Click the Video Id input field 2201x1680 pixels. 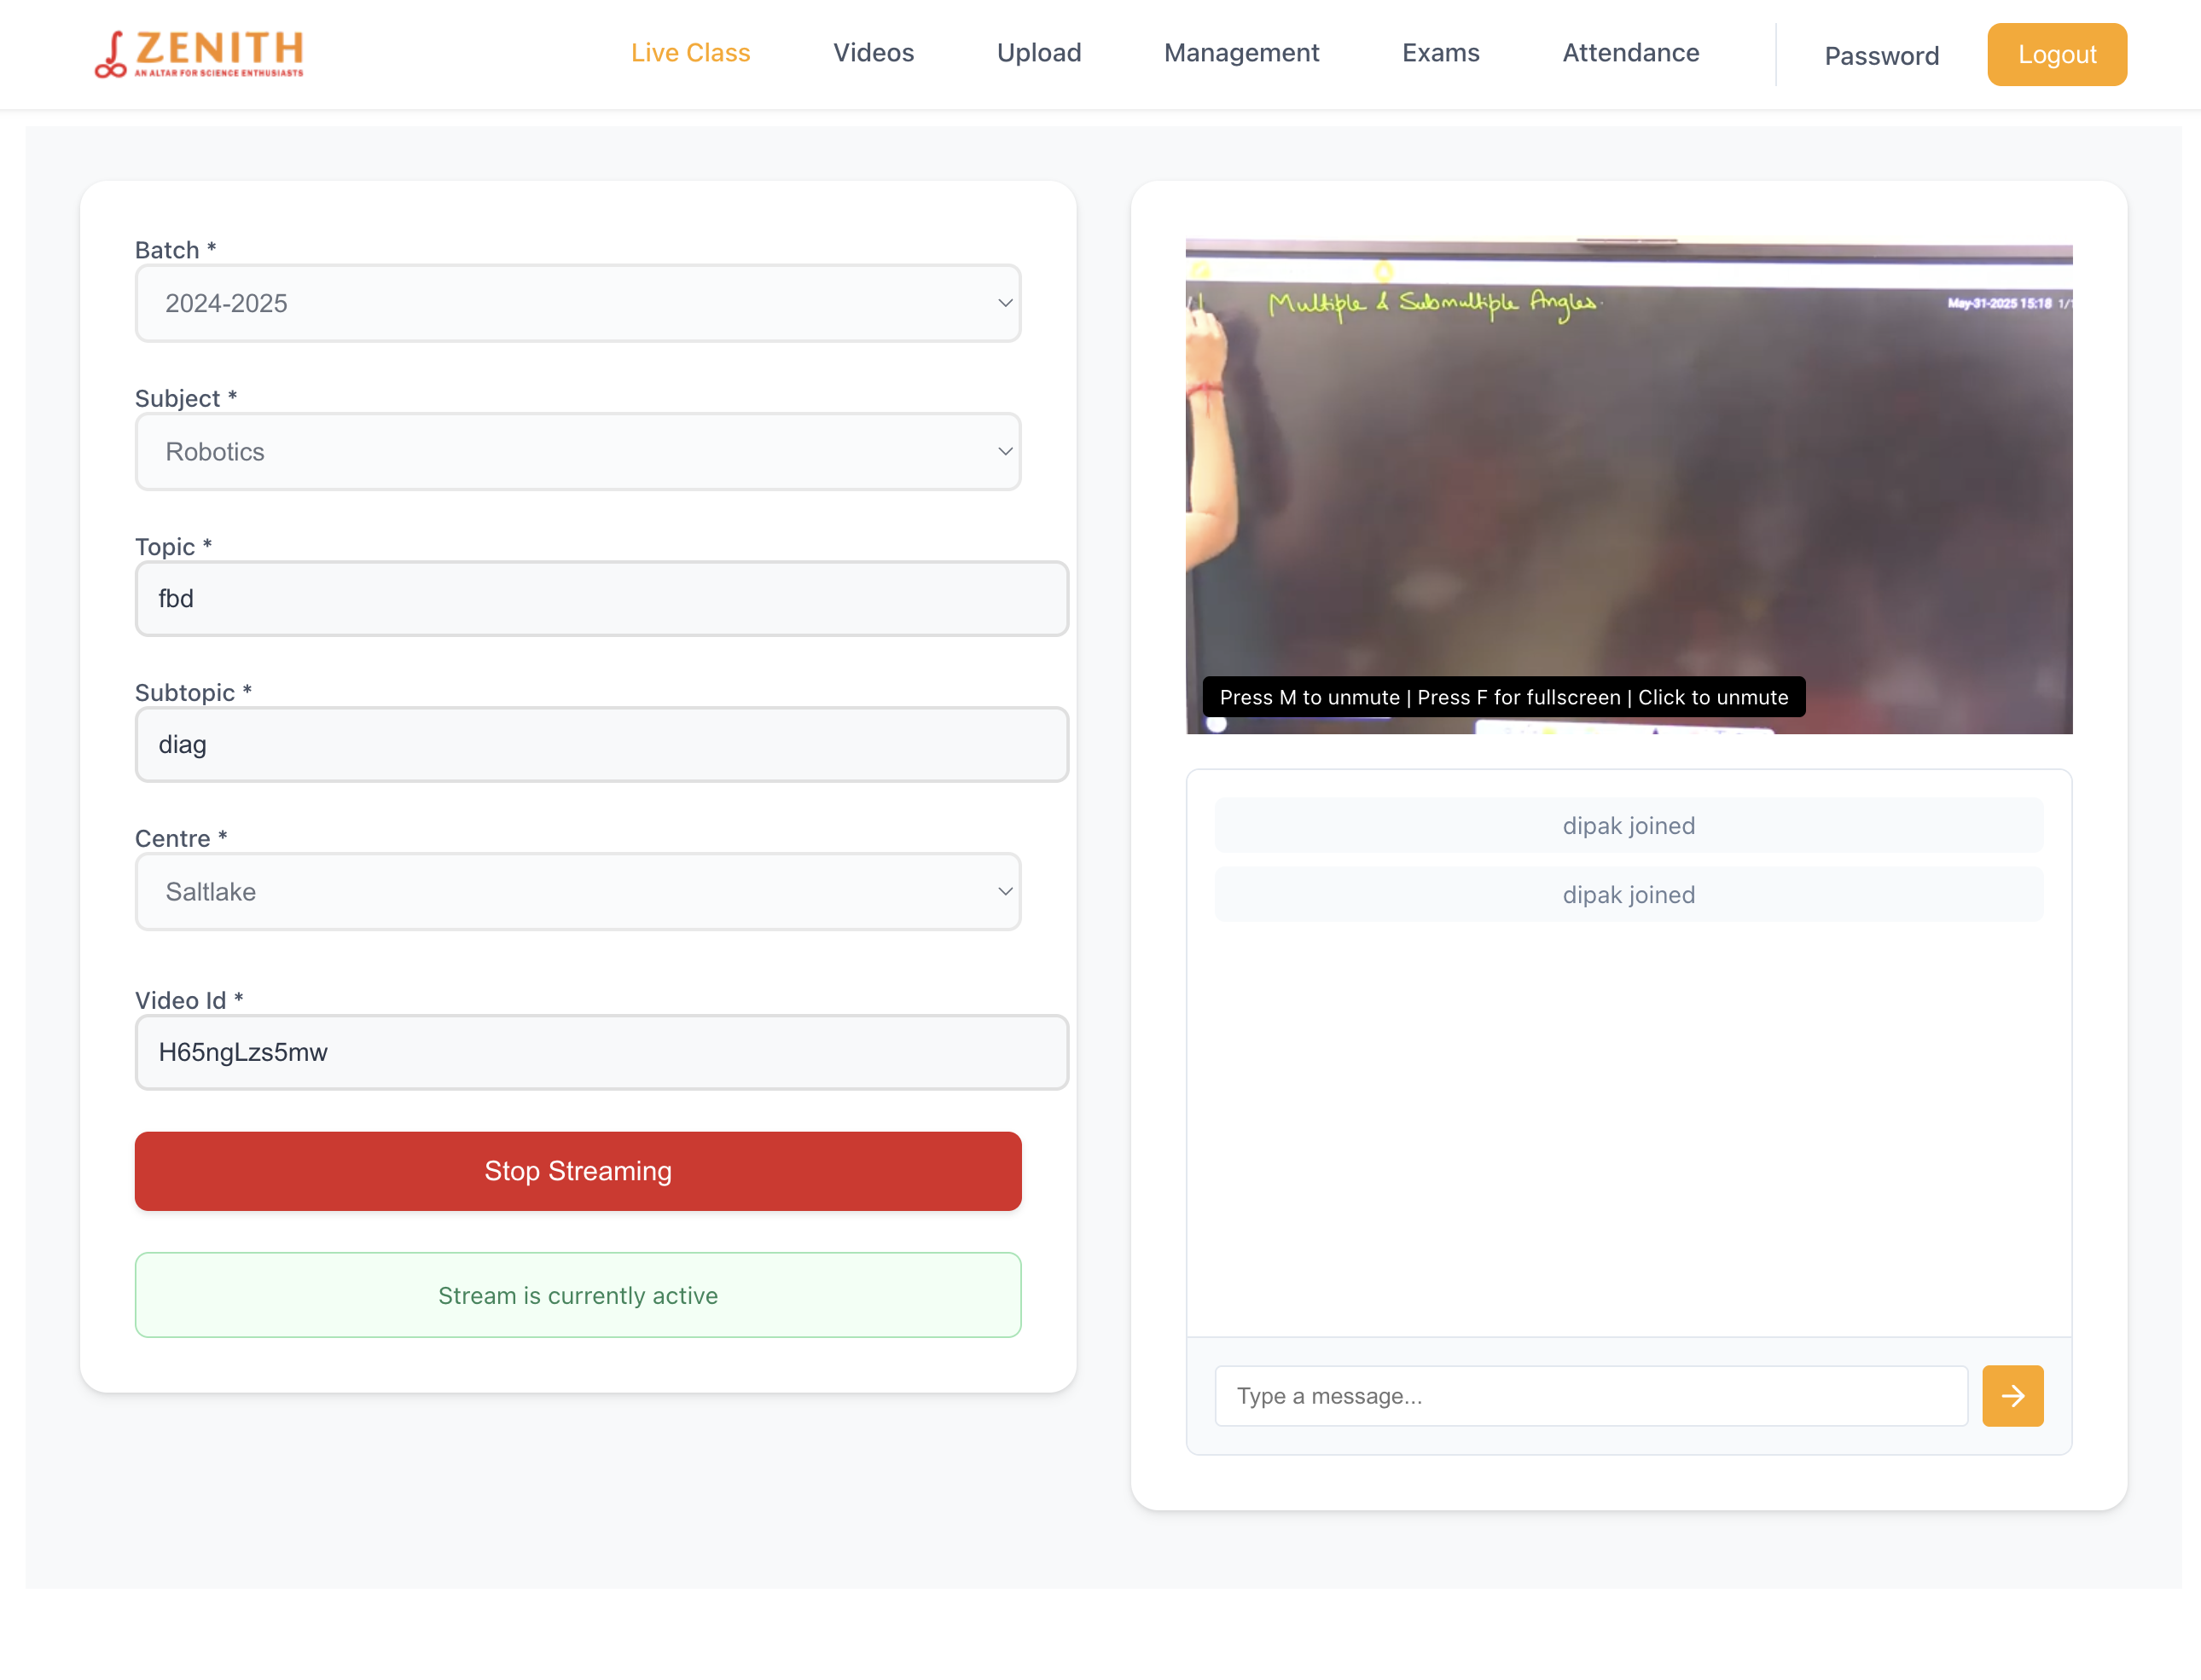601,1052
